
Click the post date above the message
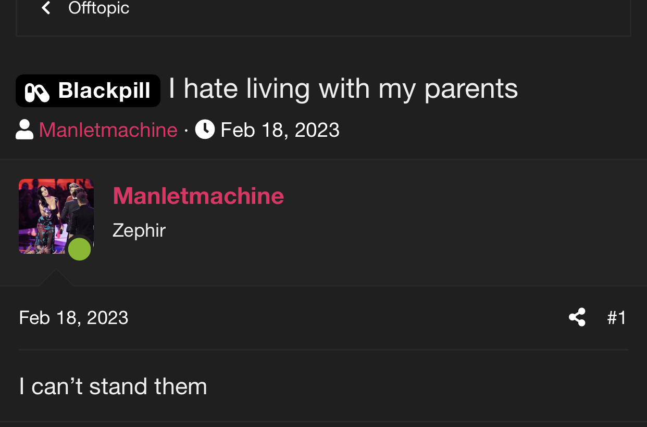coord(73,317)
